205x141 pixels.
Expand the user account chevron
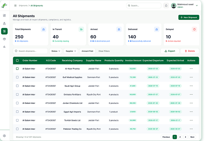point(197,5)
